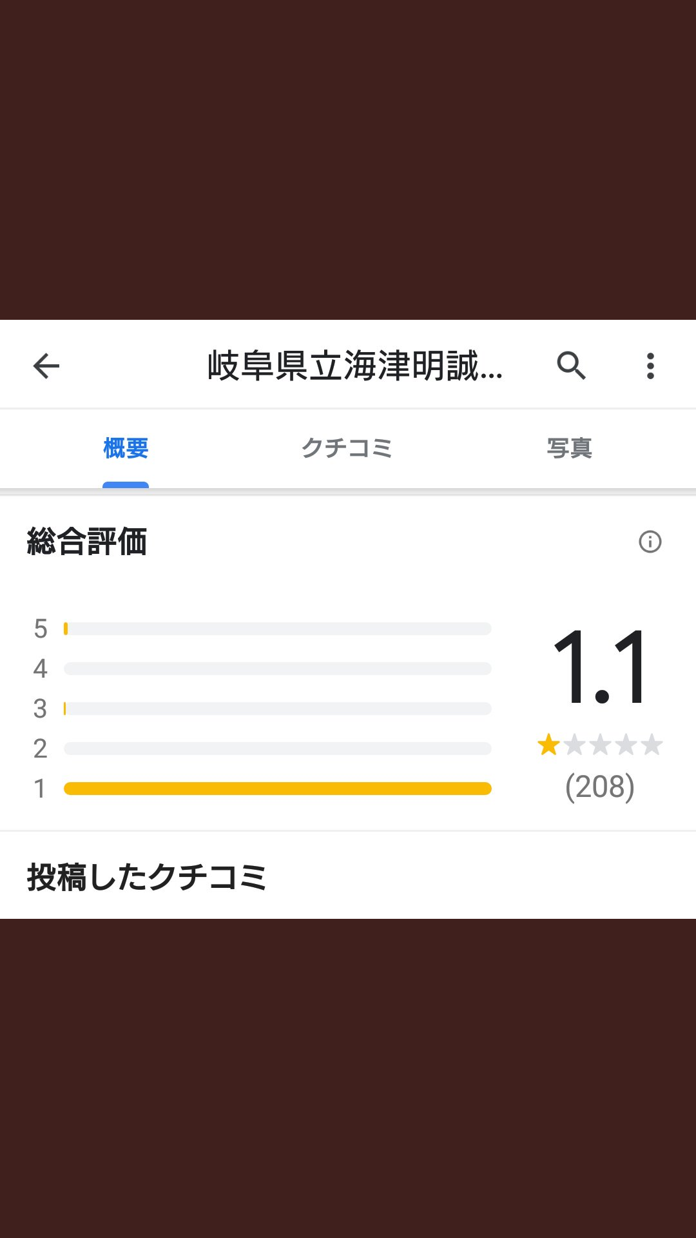Click the fifth gray rating star
Viewport: 696px width, 1238px height.
[652, 745]
